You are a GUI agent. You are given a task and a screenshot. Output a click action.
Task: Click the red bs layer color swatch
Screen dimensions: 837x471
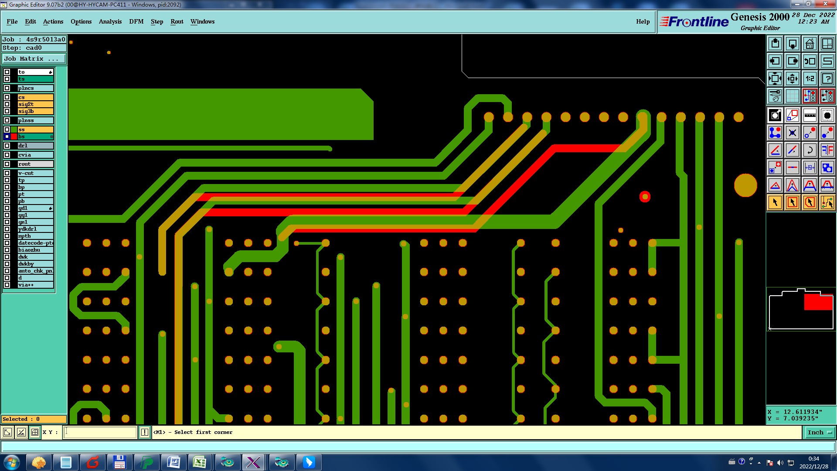14,137
